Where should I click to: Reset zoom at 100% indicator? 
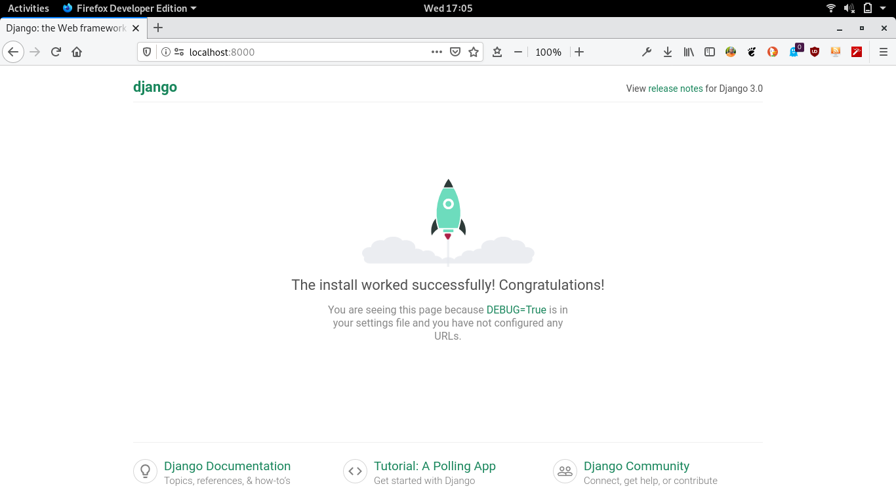(x=548, y=52)
